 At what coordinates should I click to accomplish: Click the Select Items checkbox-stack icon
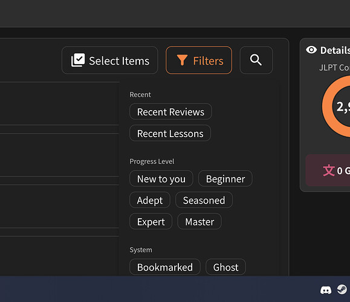coord(78,60)
